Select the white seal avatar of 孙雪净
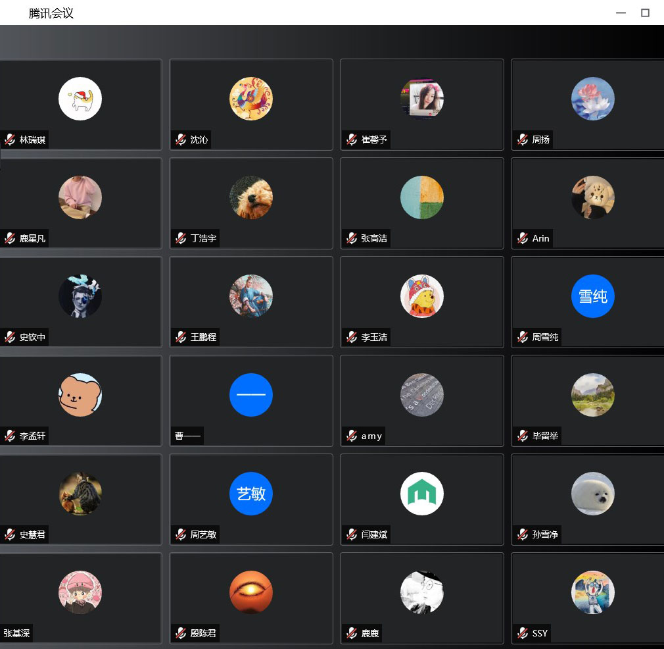 (x=592, y=494)
